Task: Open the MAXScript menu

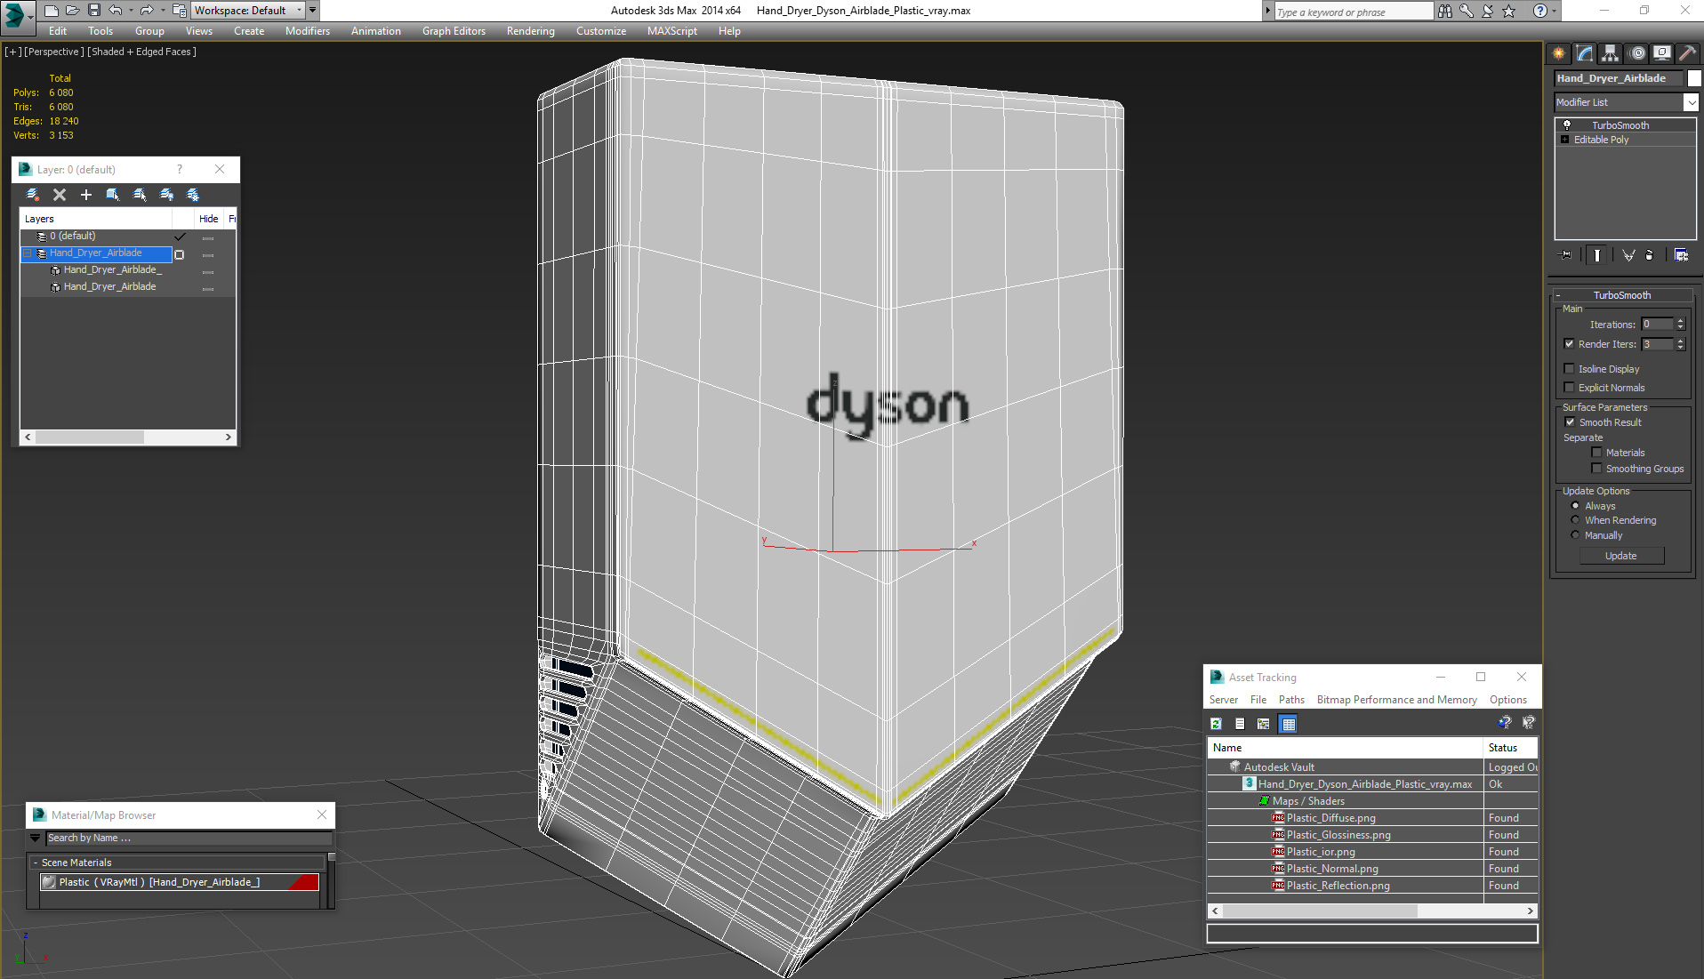Action: point(671,31)
